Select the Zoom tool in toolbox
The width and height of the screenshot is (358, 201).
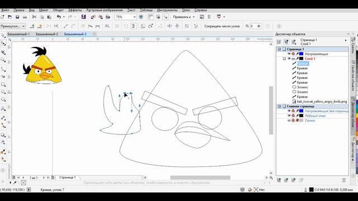[3, 60]
